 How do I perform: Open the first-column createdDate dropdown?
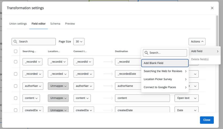[33, 110]
